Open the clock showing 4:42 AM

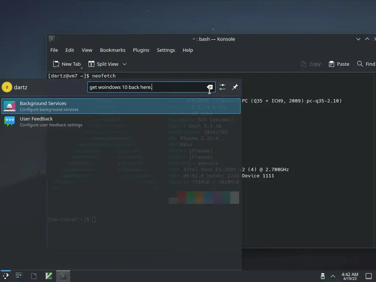[x=350, y=276]
